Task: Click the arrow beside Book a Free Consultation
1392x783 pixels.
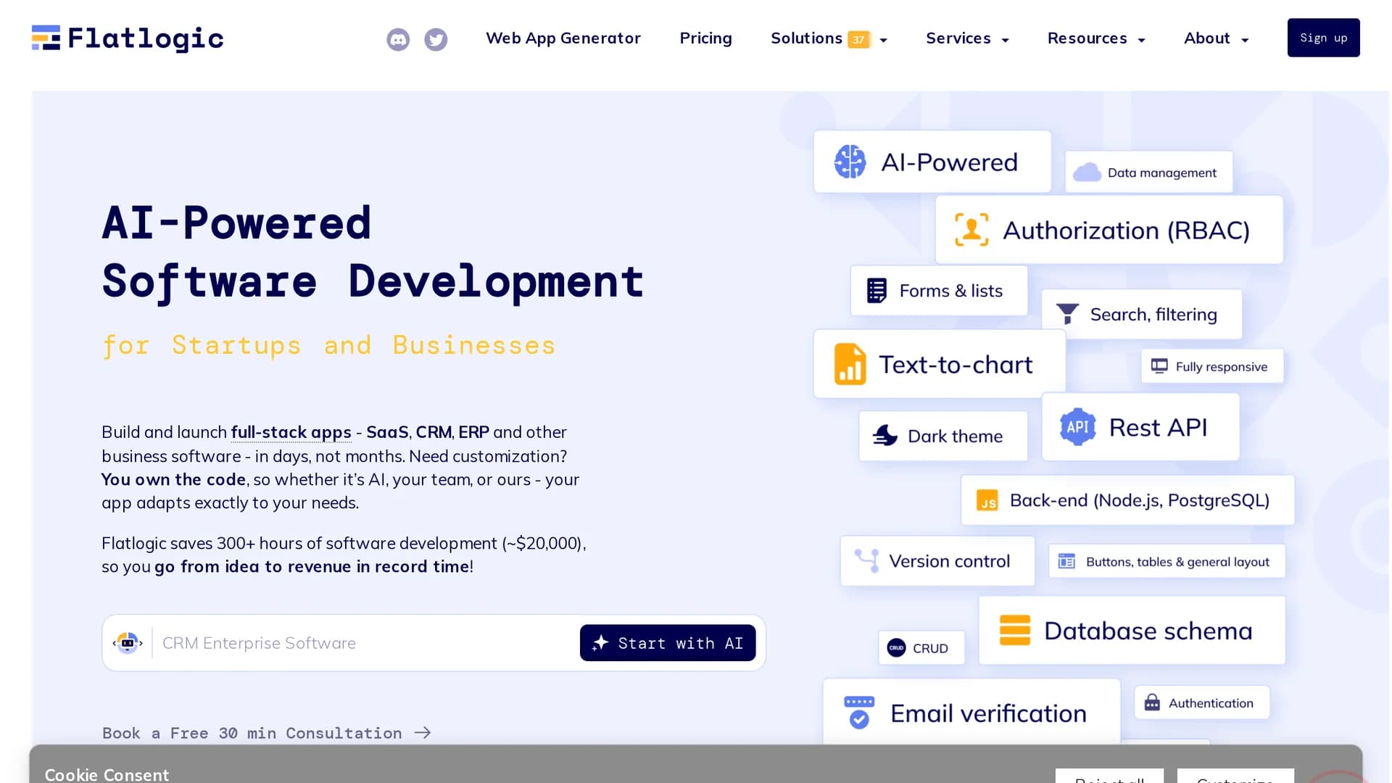Action: 423,733
